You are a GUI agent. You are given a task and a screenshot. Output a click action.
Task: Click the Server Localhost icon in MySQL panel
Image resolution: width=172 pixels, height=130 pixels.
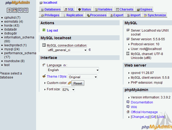pyautogui.click(x=128, y=30)
